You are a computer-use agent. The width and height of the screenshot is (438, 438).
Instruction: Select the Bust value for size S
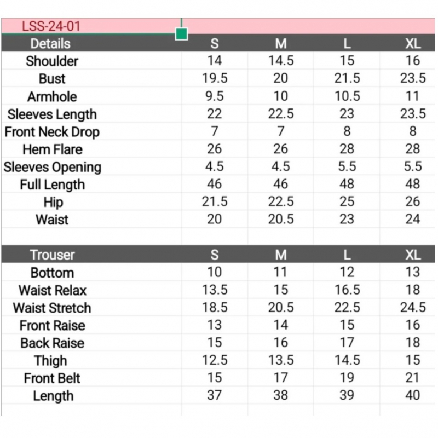click(x=215, y=78)
